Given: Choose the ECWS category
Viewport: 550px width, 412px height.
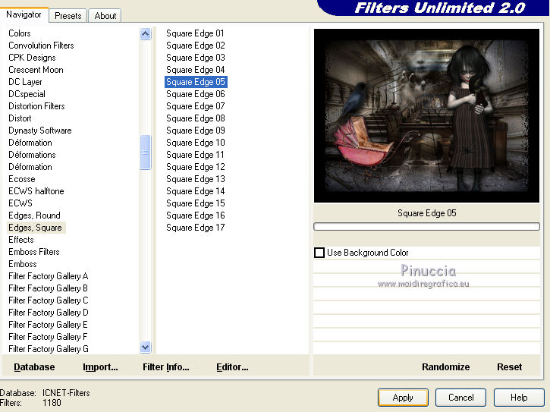Looking at the screenshot, I should [20, 203].
